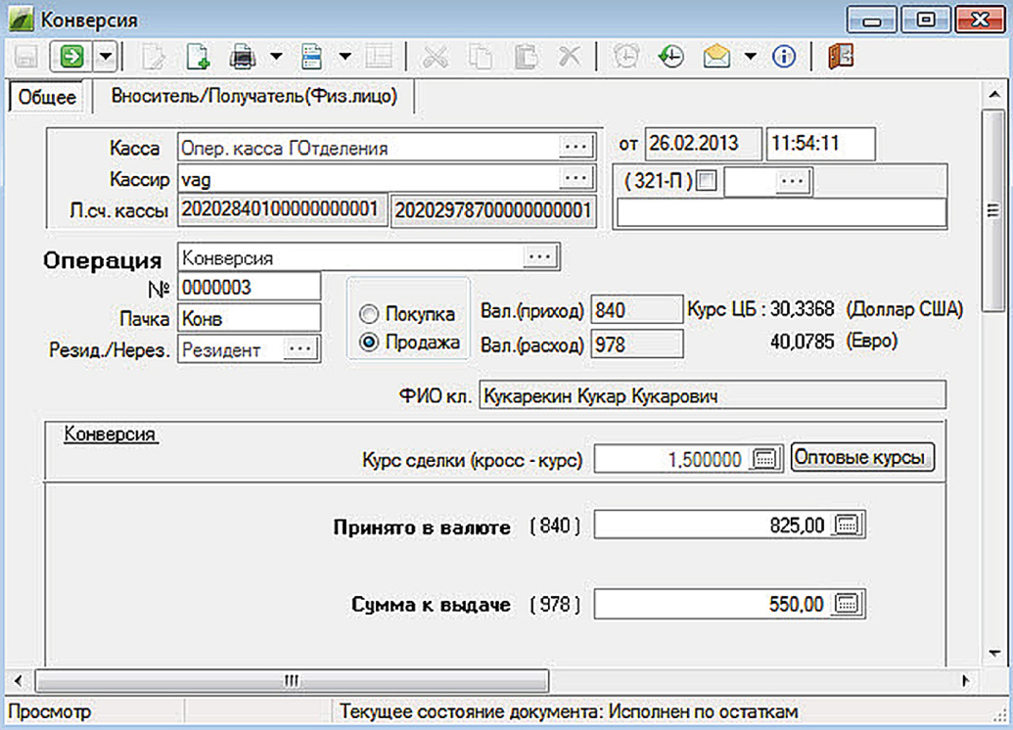1013x730 pixels.
Task: Select the Продажа radio button
Action: click(369, 342)
